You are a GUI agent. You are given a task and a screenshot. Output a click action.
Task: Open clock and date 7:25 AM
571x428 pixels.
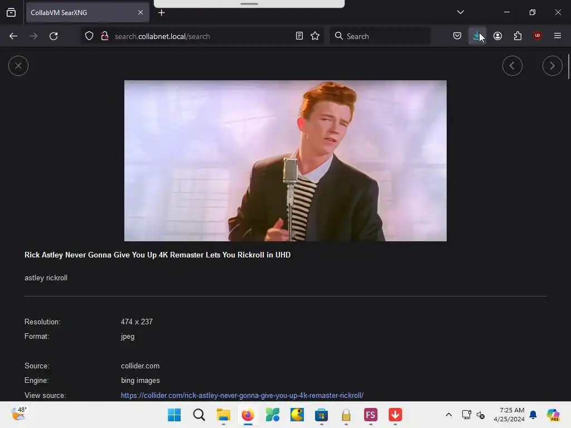click(509, 415)
